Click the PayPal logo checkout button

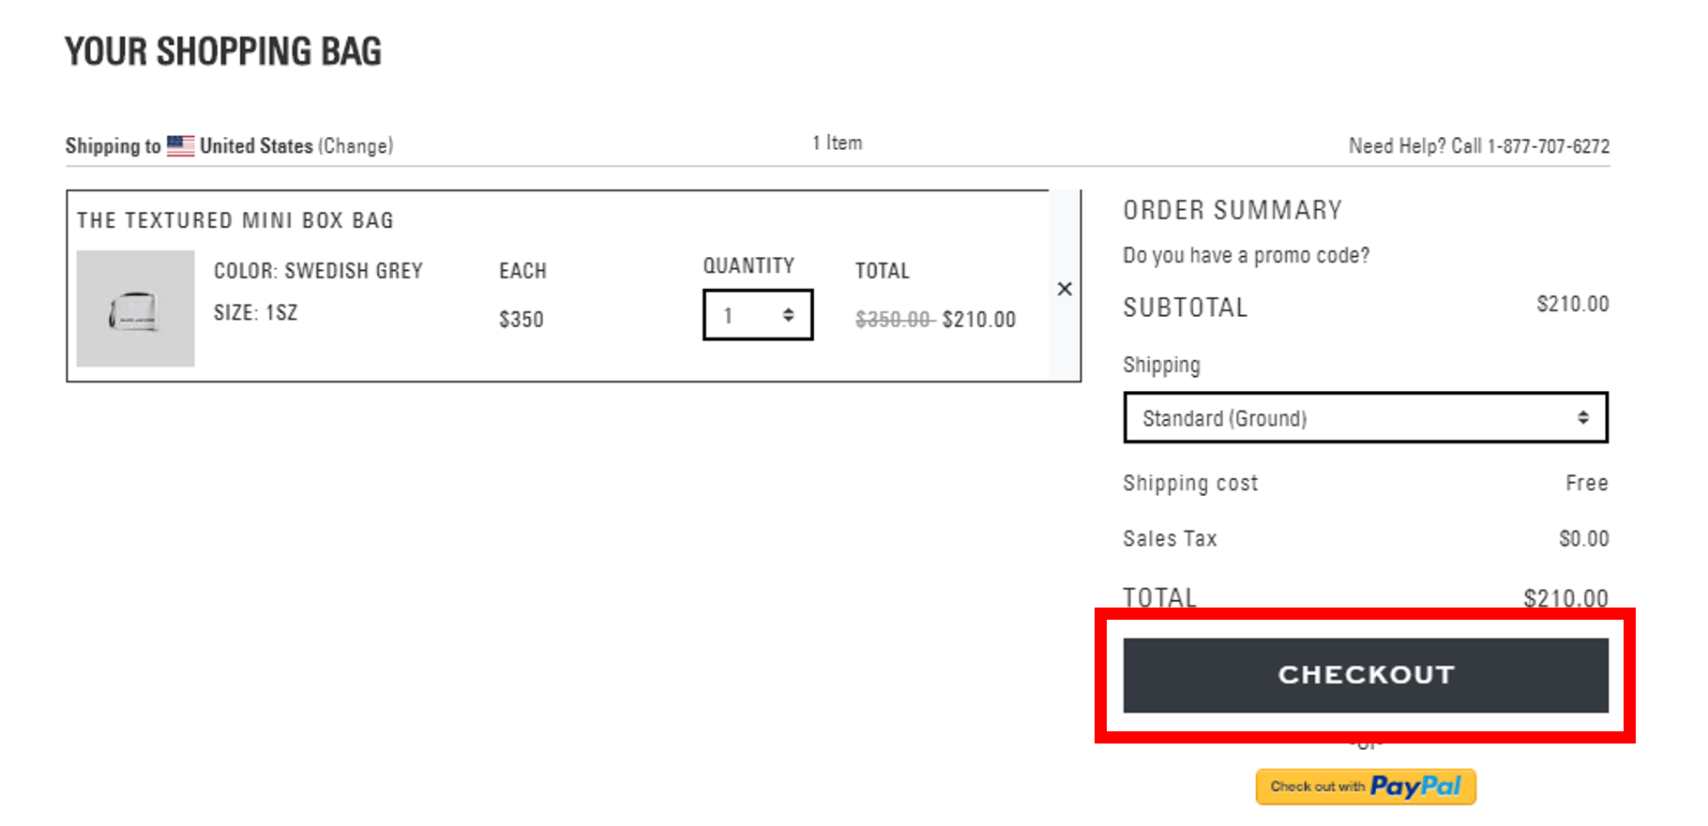tap(1366, 787)
